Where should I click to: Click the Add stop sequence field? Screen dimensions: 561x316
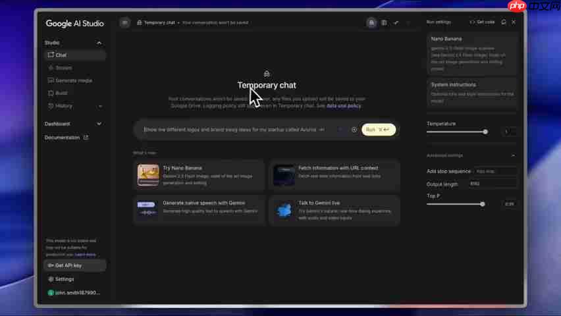pyautogui.click(x=495, y=171)
